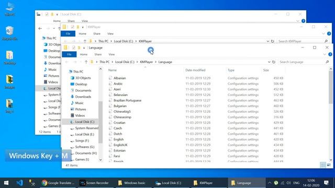Select the Dutch file icon
This screenshot has height=188, width=335.
pos(110,134)
